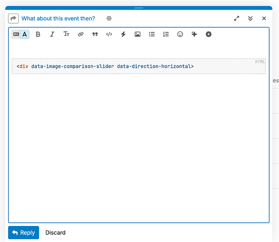
Task: Insert a hyperlink with the link icon
Action: tap(81, 34)
